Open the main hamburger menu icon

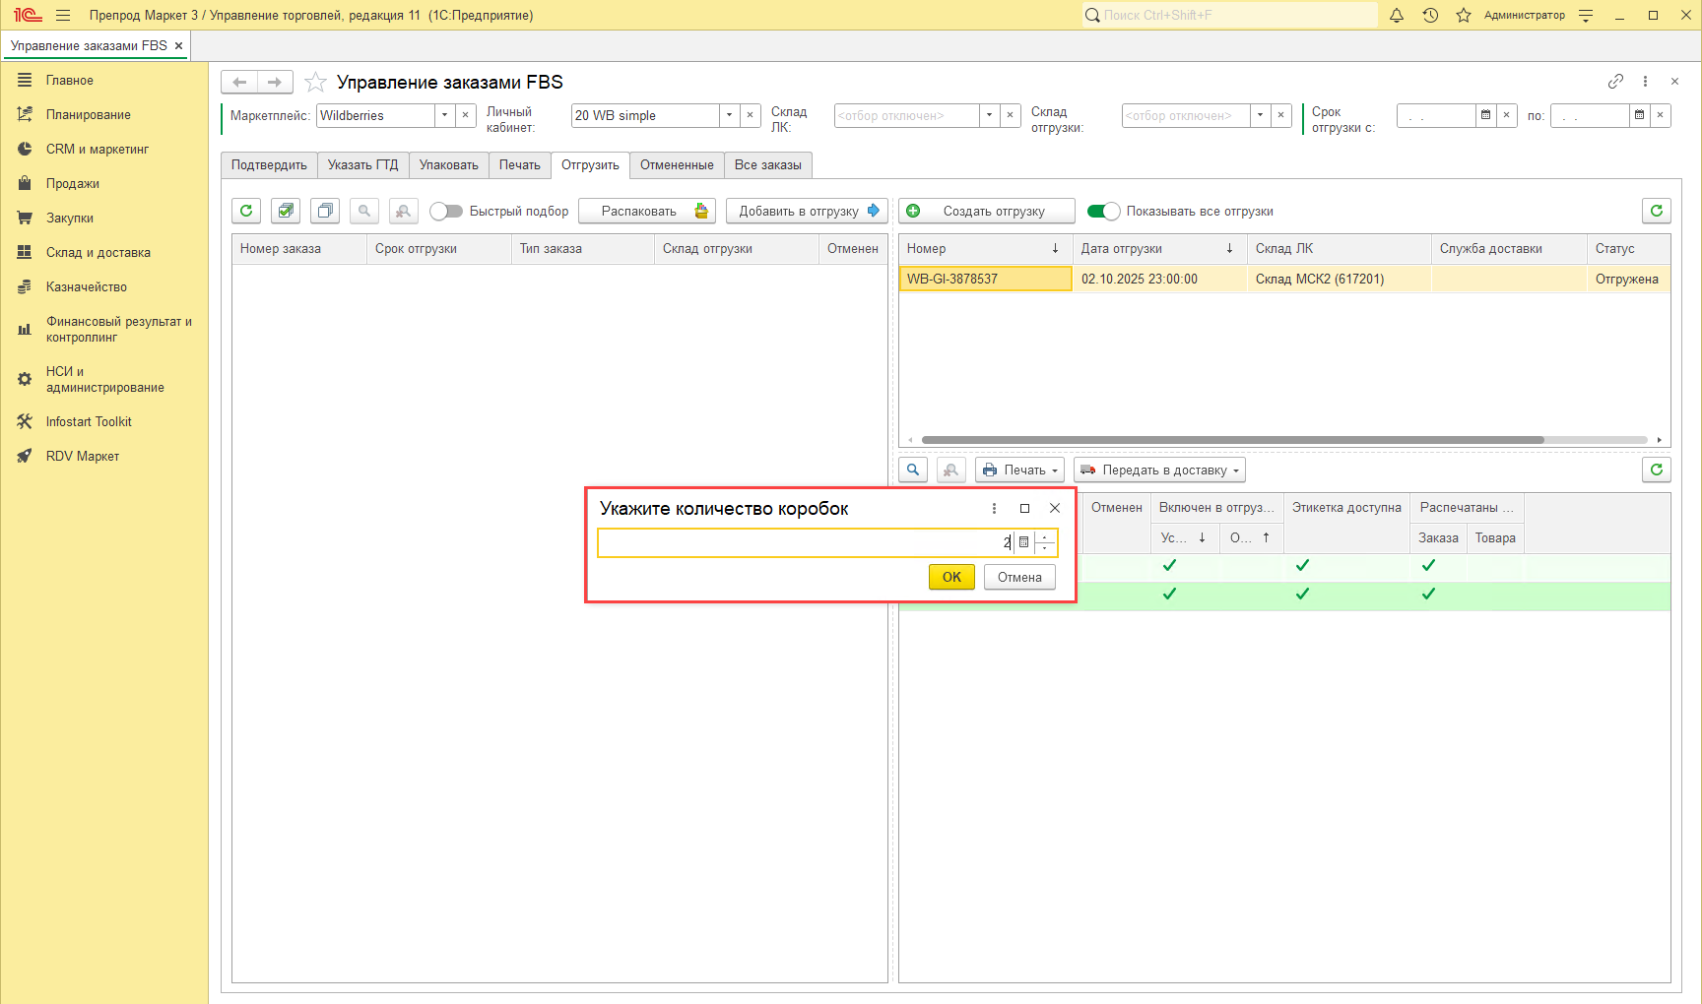point(63,15)
